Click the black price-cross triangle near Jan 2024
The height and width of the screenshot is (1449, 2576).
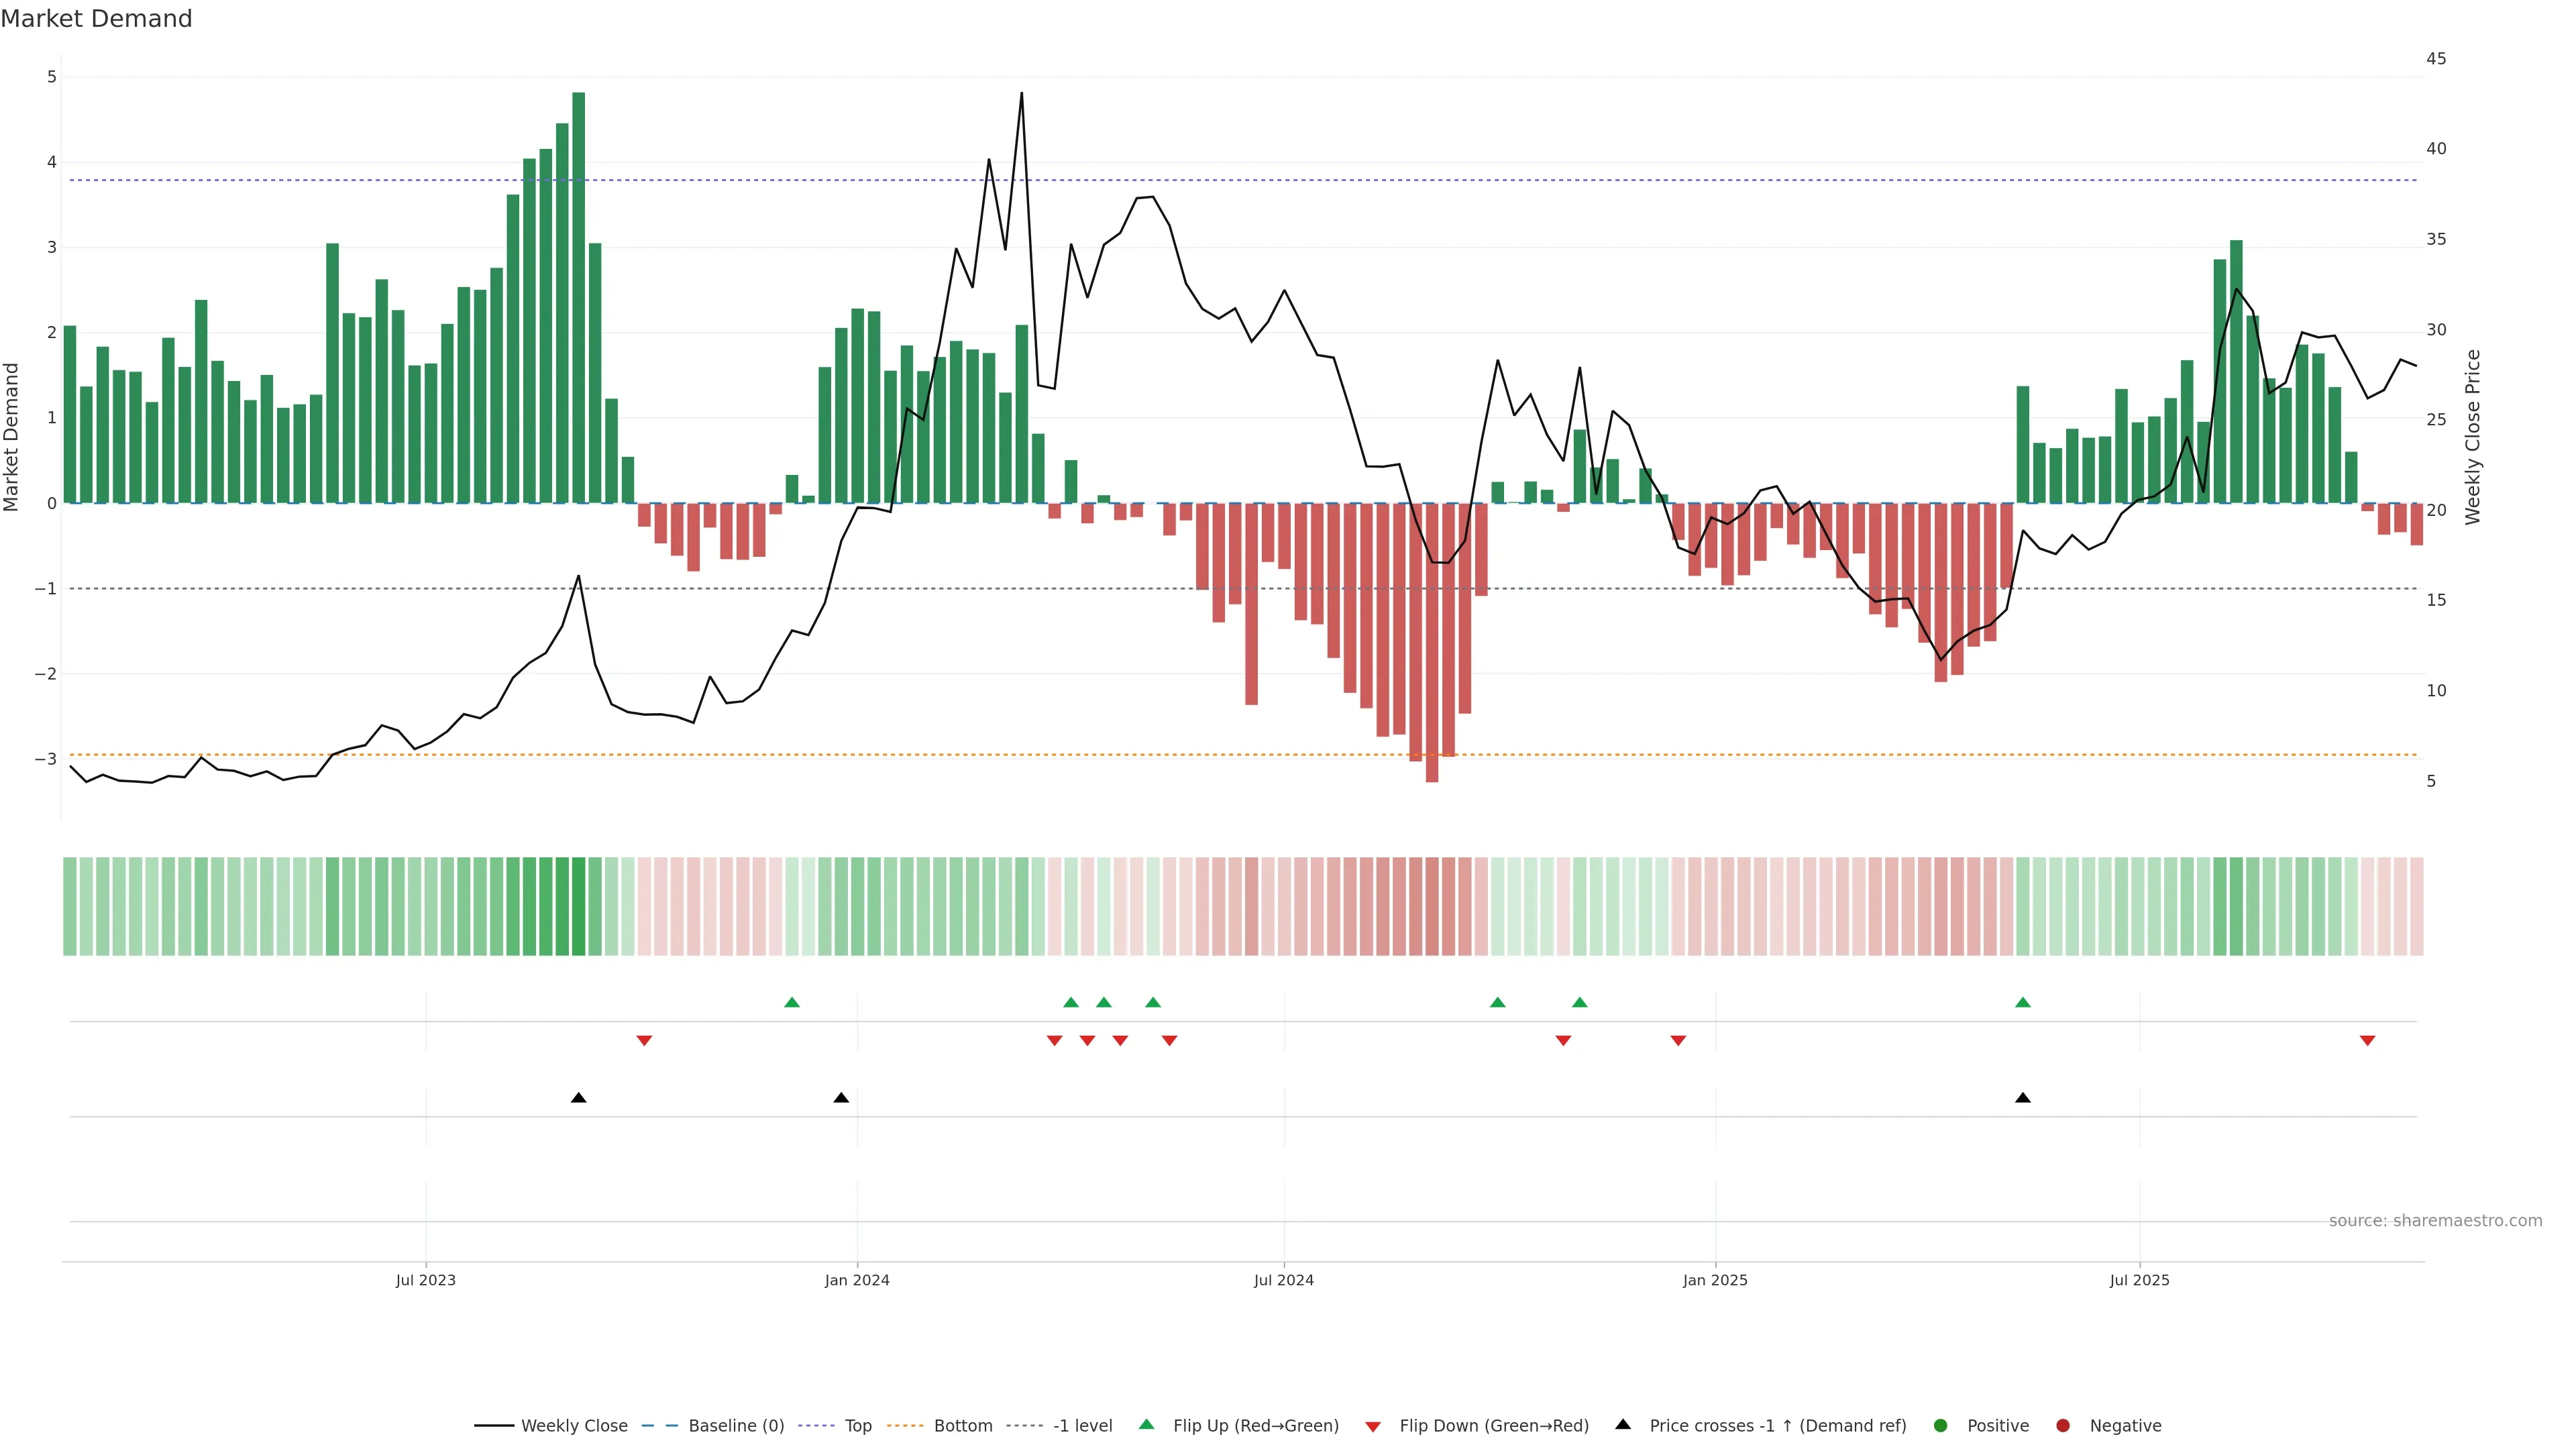pos(841,1098)
